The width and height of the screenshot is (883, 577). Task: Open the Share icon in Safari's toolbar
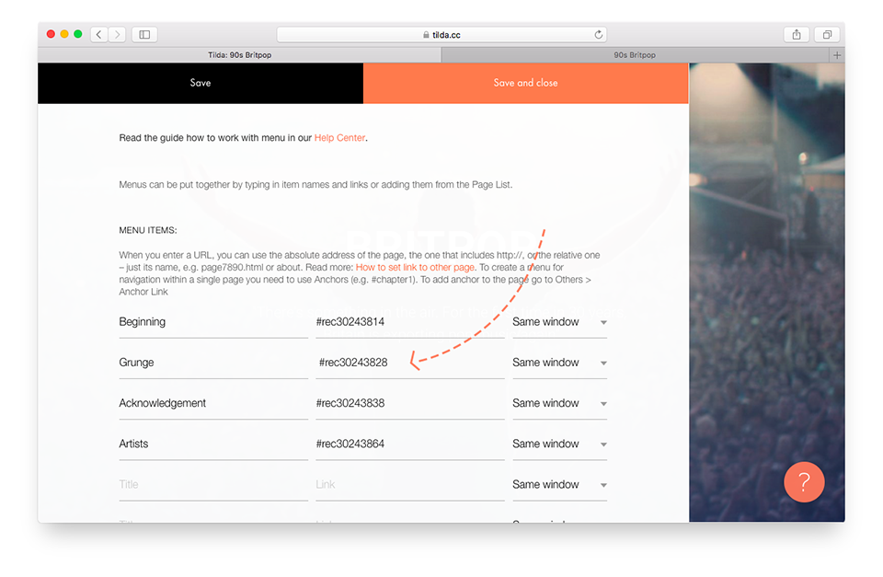(x=797, y=34)
